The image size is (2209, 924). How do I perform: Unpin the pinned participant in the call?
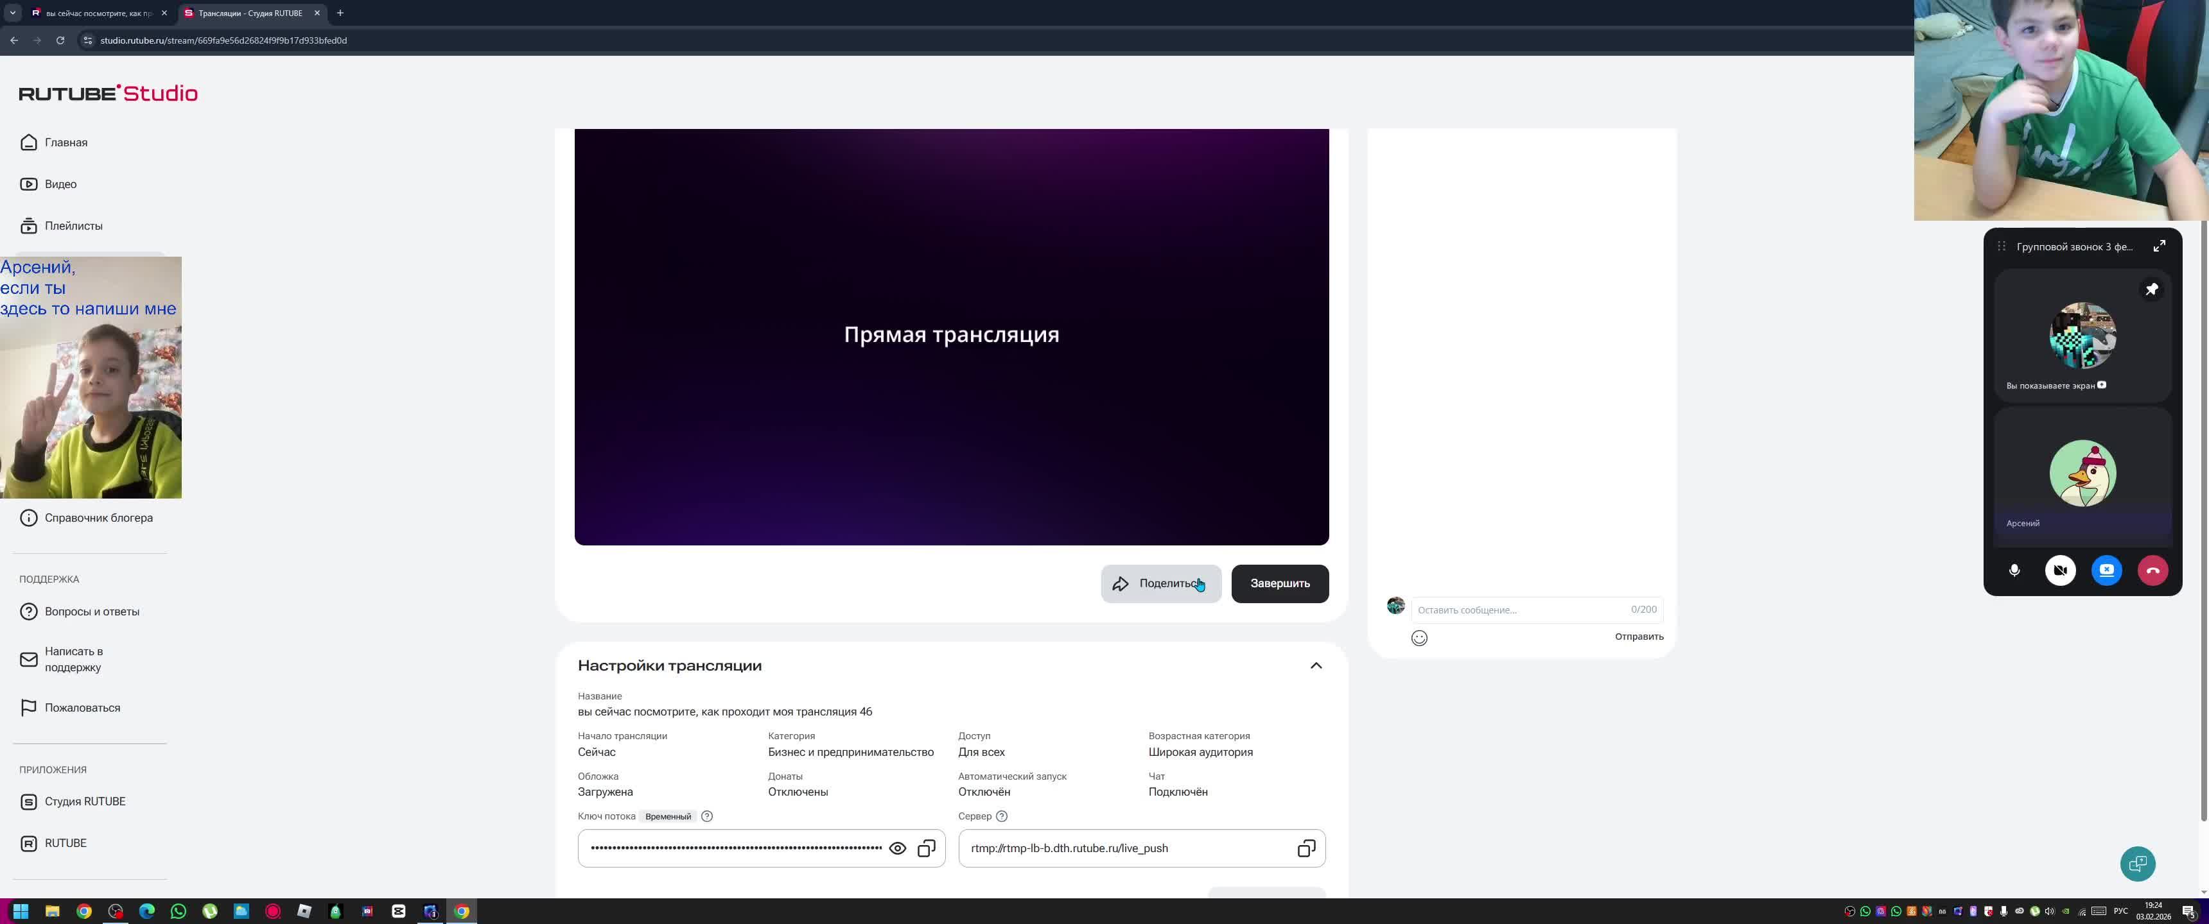tap(2151, 290)
